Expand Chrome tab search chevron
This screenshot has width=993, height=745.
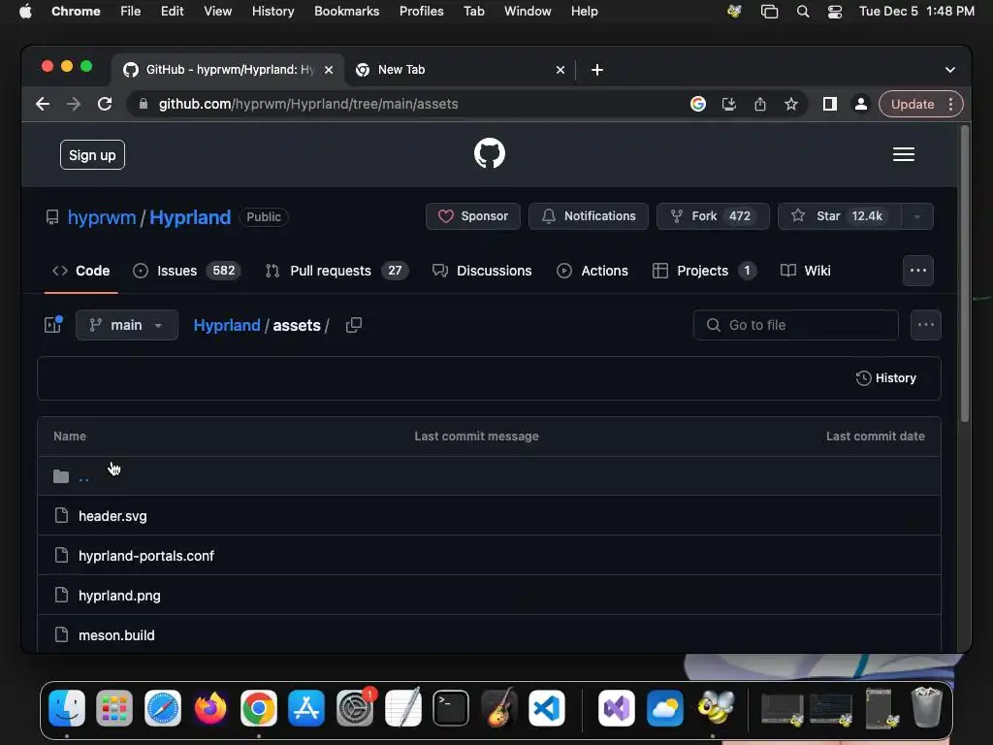tap(950, 70)
